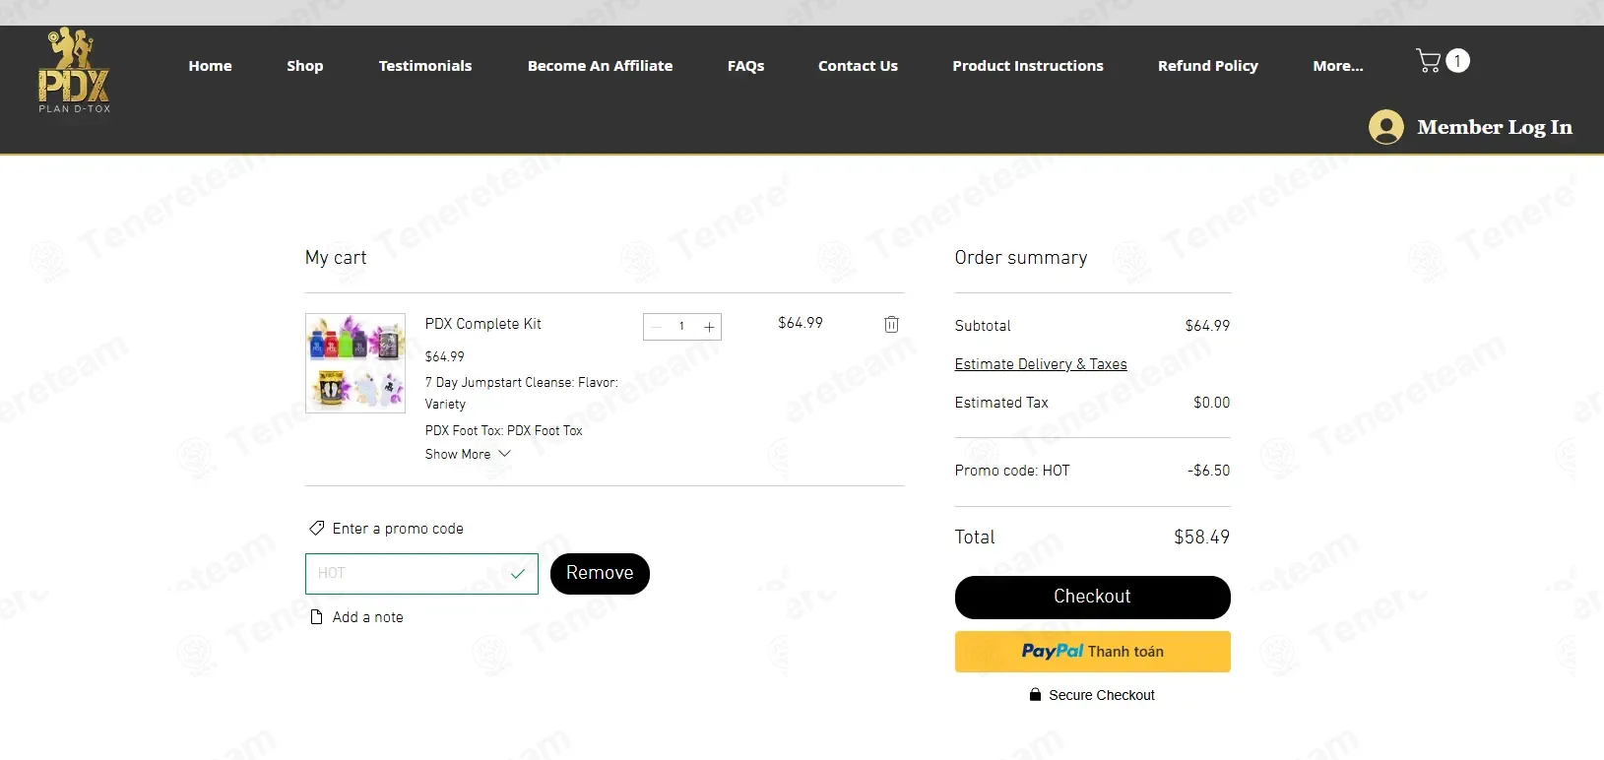Click the promo code applied checkmark
The height and width of the screenshot is (760, 1604).
[518, 573]
